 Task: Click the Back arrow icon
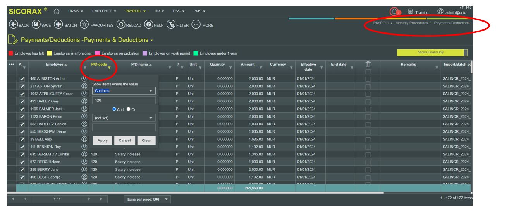[13, 25]
